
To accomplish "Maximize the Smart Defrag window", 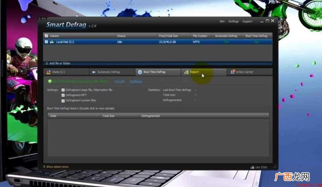I will (267, 21).
